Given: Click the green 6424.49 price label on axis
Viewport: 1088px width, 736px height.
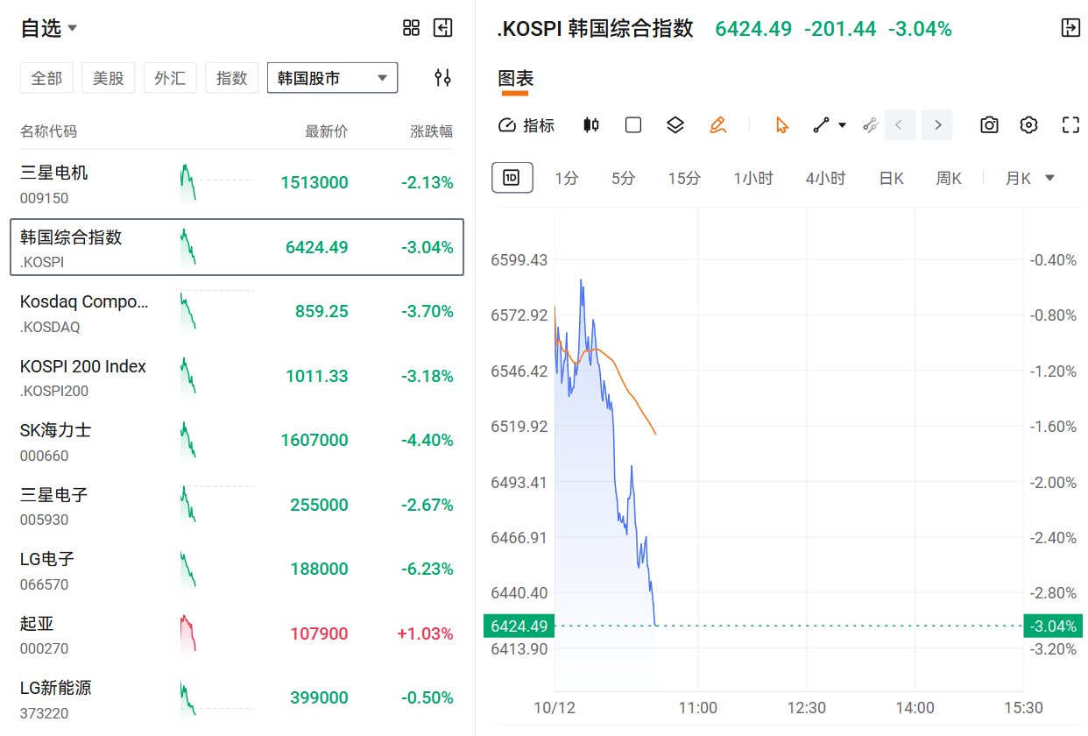Looking at the screenshot, I should [x=519, y=626].
